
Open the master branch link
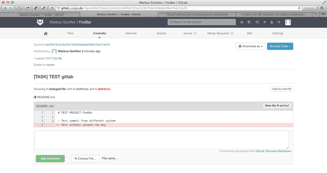click(50, 65)
